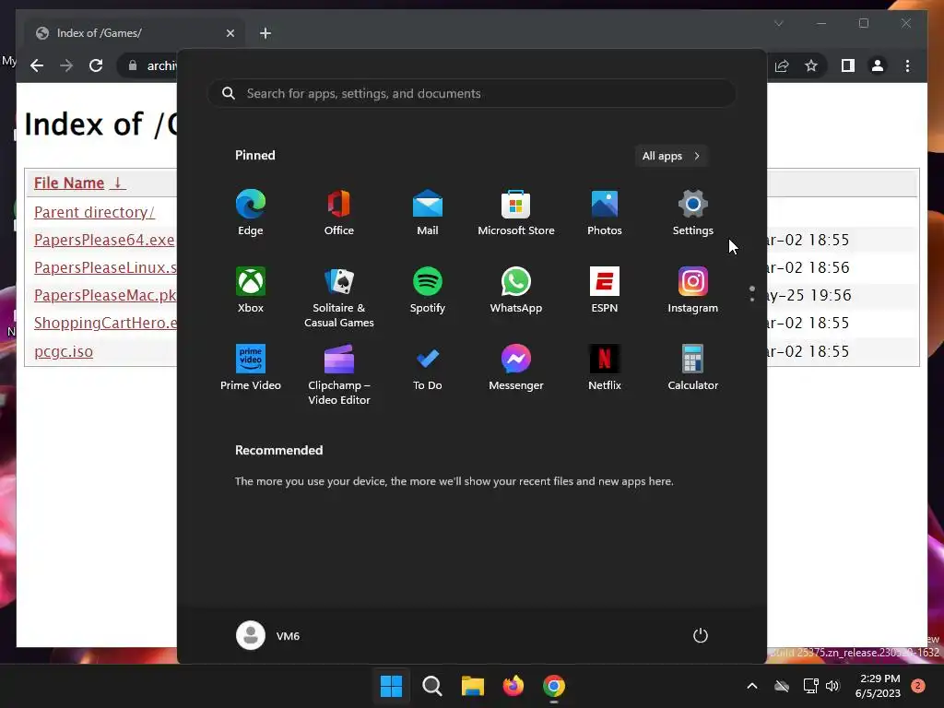944x708 pixels.
Task: Open taskbar Search
Action: [431, 686]
